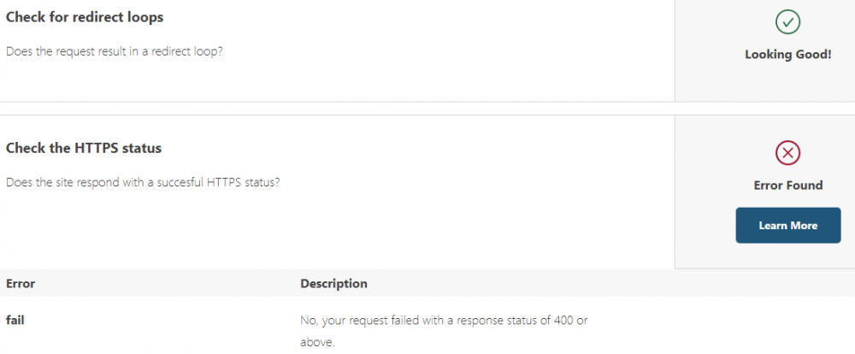This screenshot has width=855, height=354.
Task: Click the redirect loop question text
Action: pyautogui.click(x=114, y=52)
